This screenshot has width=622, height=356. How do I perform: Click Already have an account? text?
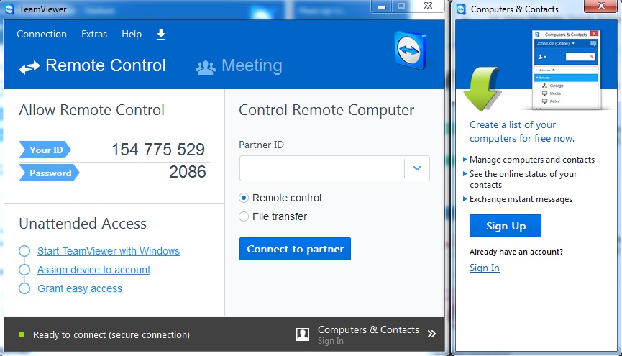point(516,252)
